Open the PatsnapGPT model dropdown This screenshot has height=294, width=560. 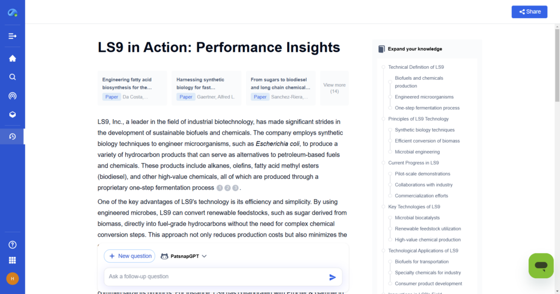click(184, 256)
